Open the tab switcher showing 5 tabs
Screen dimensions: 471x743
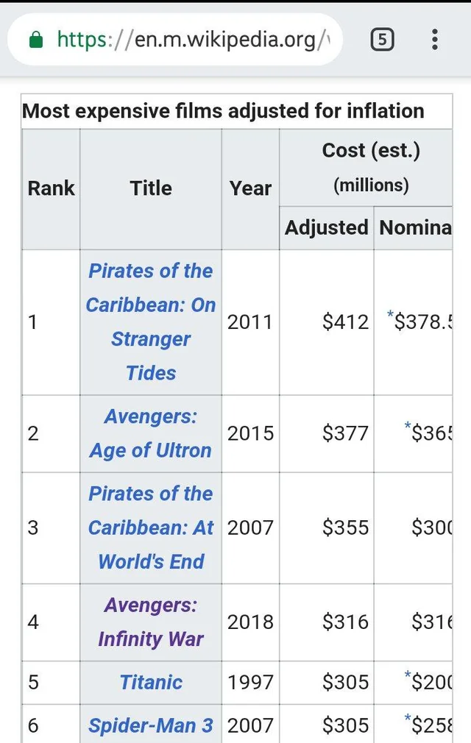pyautogui.click(x=382, y=40)
